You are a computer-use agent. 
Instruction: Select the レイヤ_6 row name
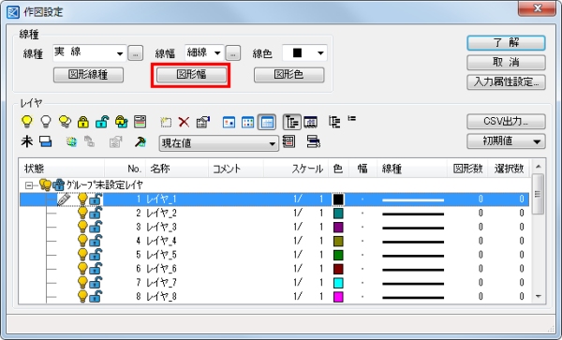click(161, 269)
